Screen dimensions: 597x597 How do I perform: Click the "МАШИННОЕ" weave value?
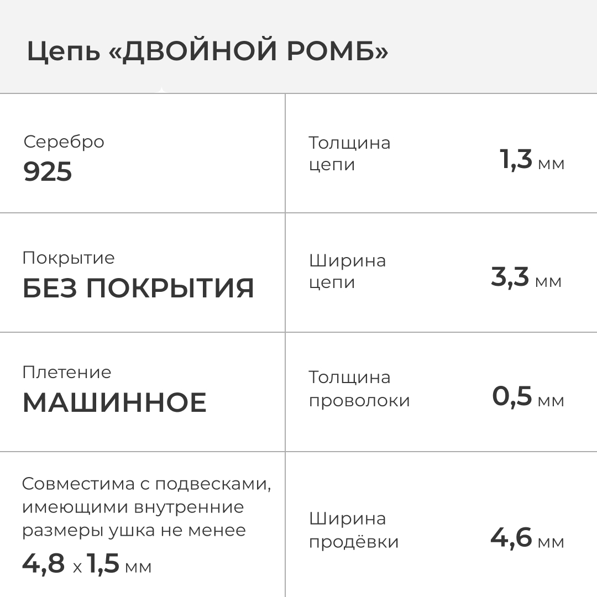click(114, 402)
